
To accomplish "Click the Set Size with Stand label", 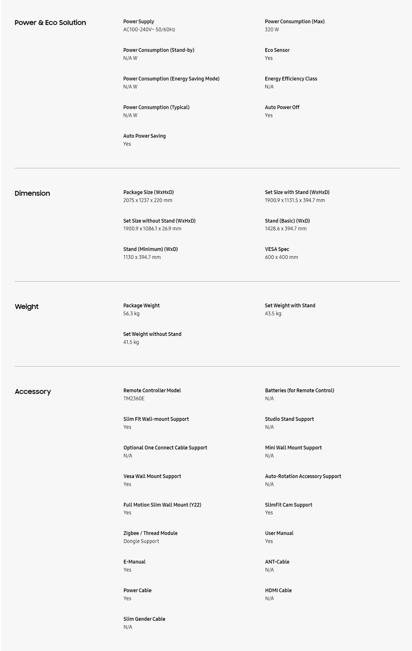I will (297, 192).
